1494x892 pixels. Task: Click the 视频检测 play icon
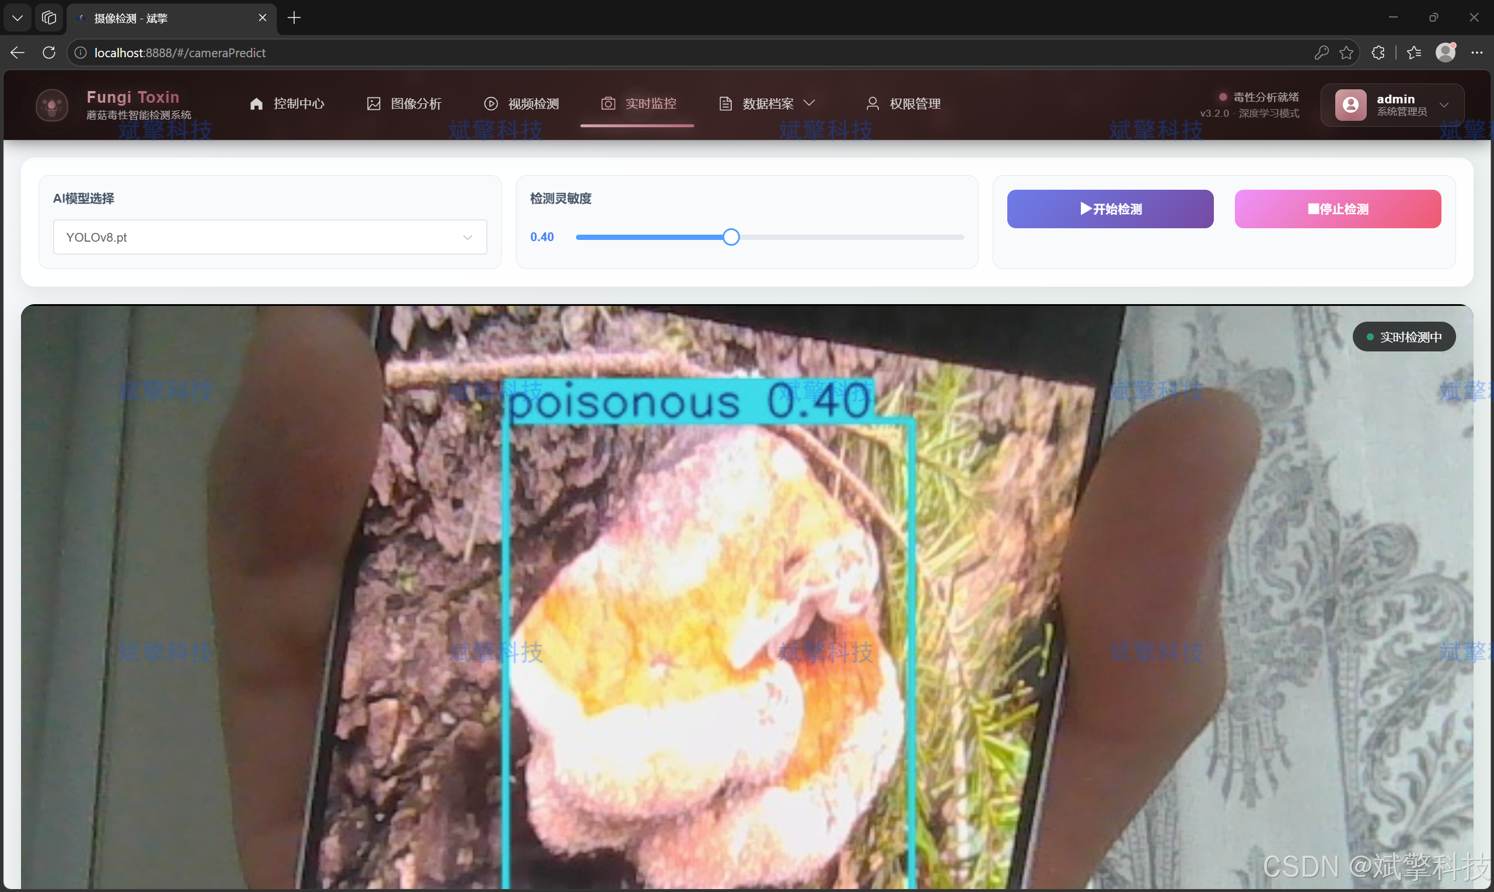pos(491,104)
